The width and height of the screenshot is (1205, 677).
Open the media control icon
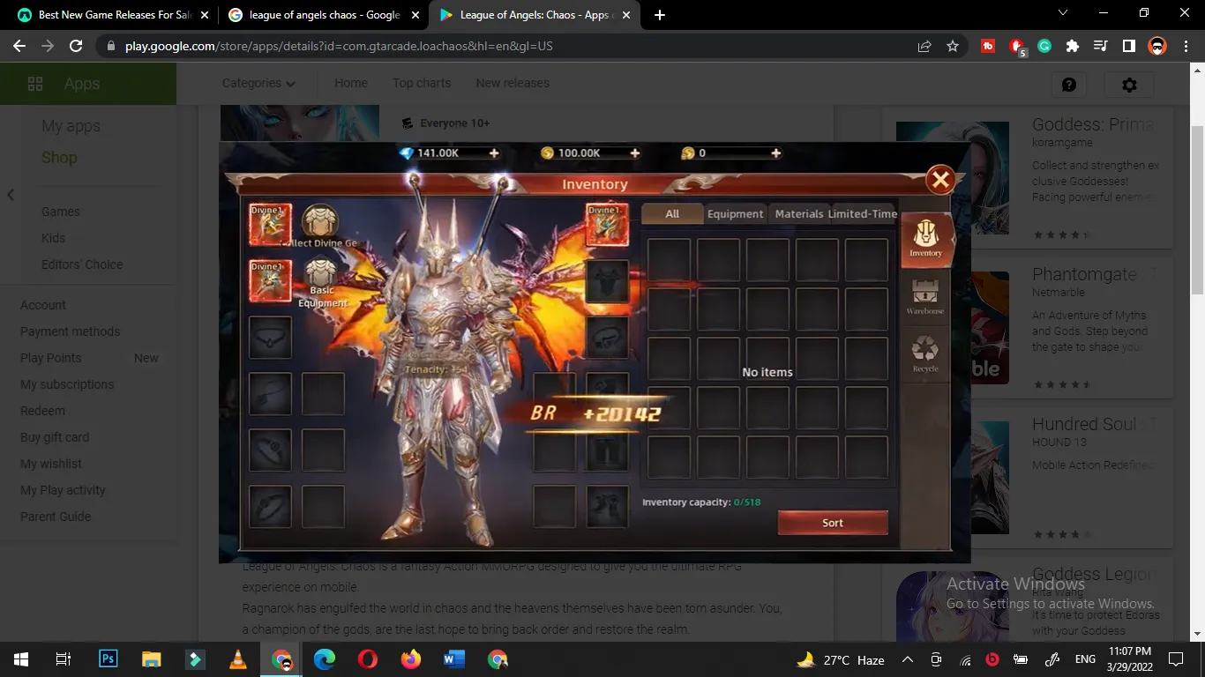1101,46
